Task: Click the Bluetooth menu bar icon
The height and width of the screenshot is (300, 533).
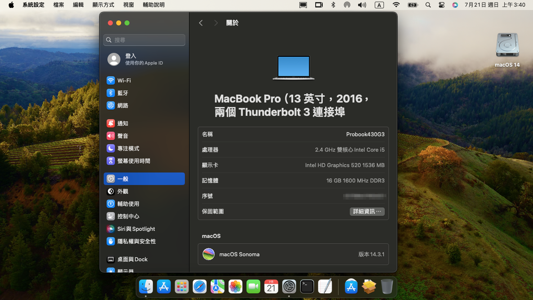Action: pos(333,5)
